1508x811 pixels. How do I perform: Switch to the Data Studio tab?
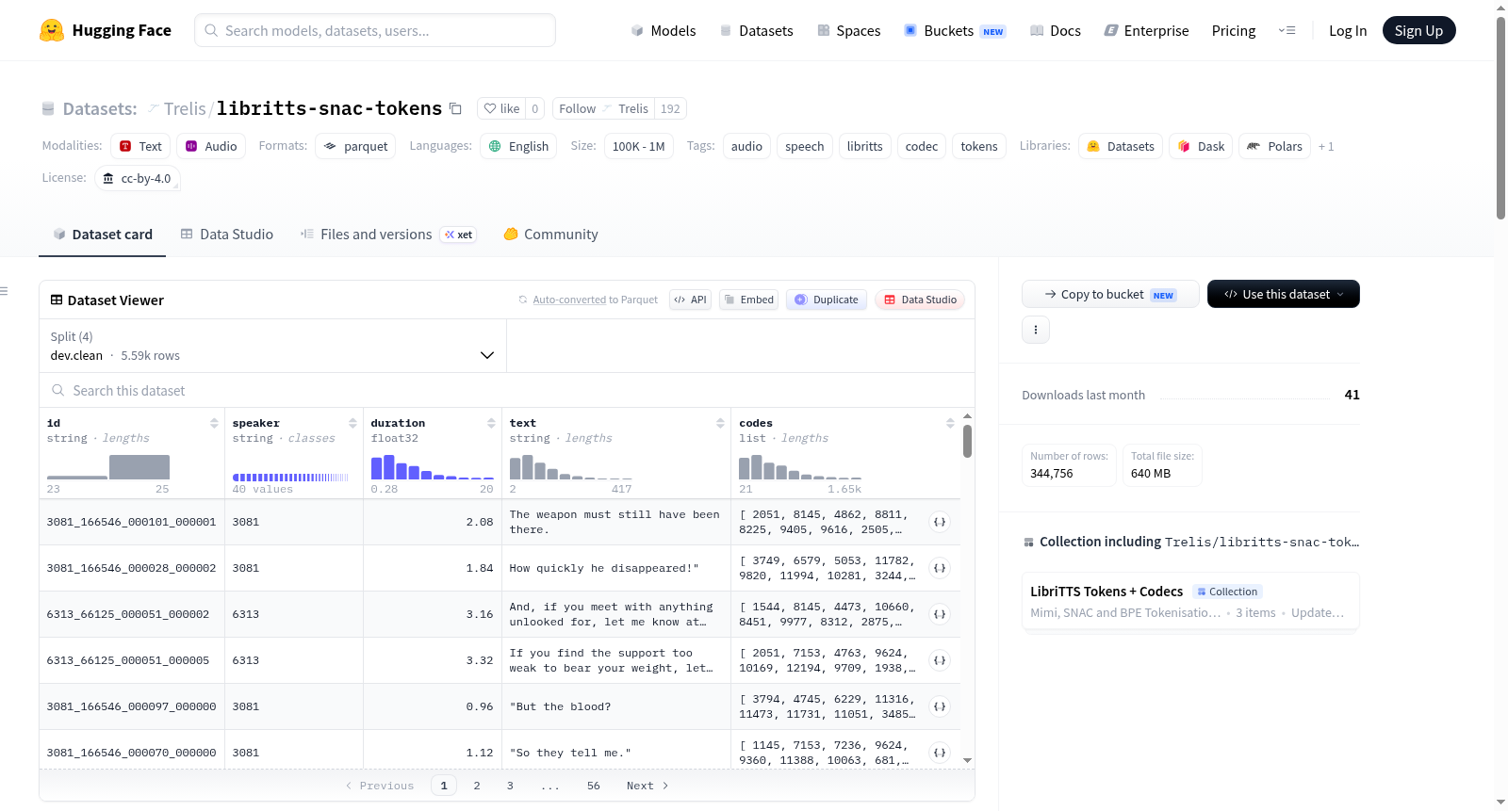[x=227, y=235]
